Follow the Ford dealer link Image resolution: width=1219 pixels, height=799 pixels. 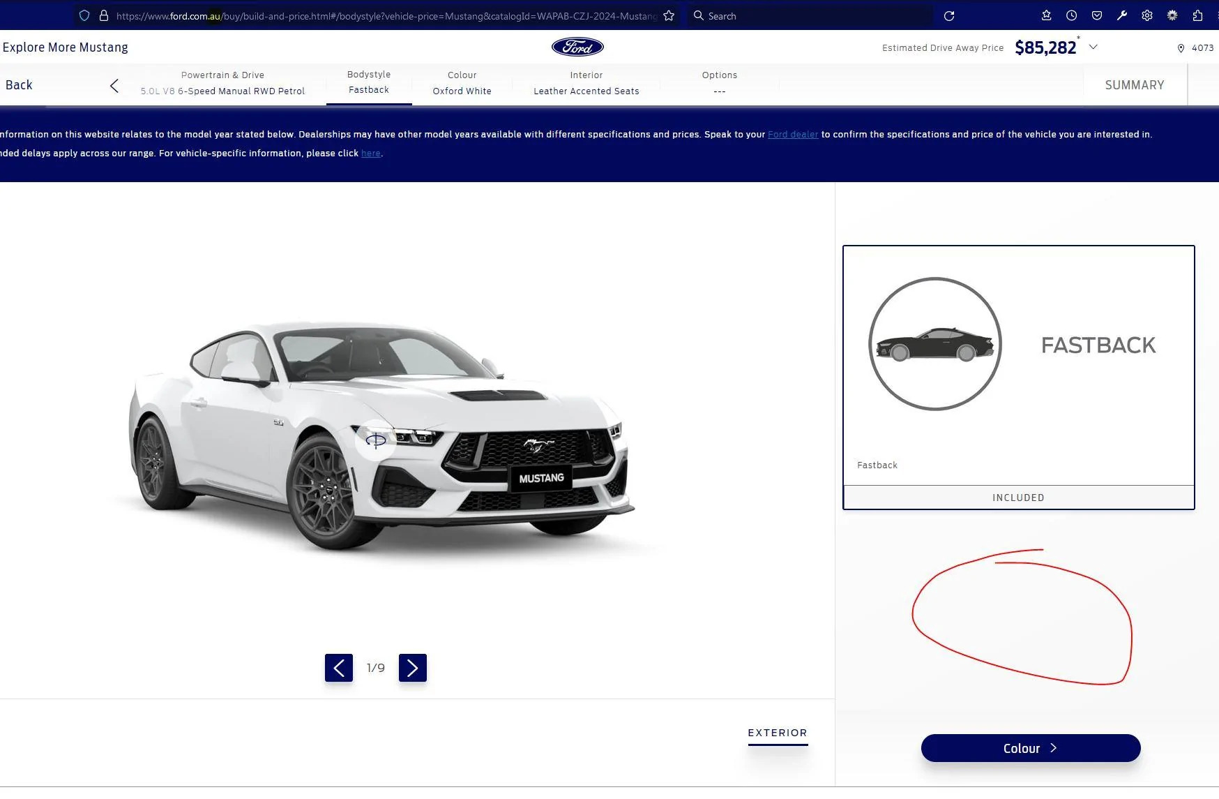point(793,134)
